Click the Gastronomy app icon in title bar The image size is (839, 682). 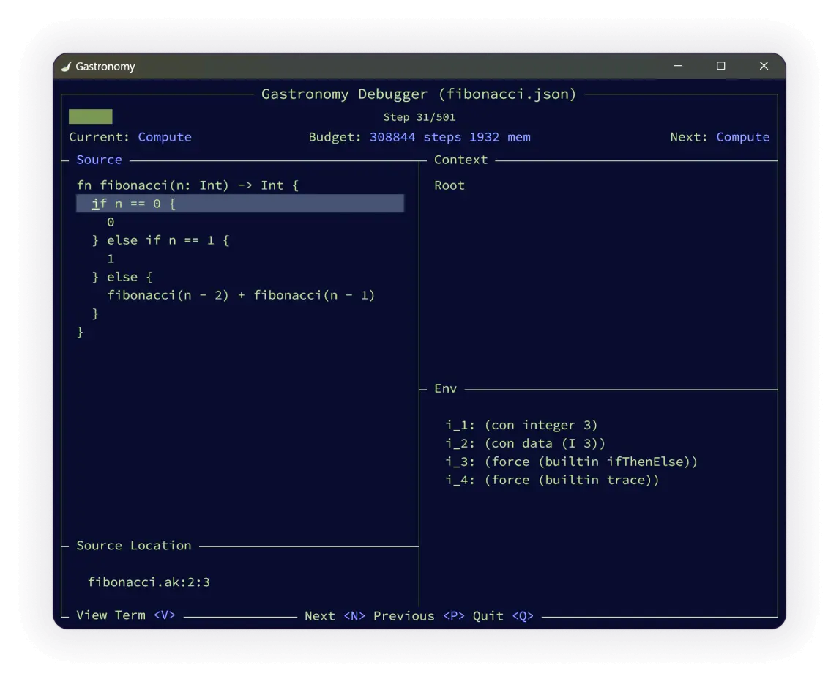point(67,67)
